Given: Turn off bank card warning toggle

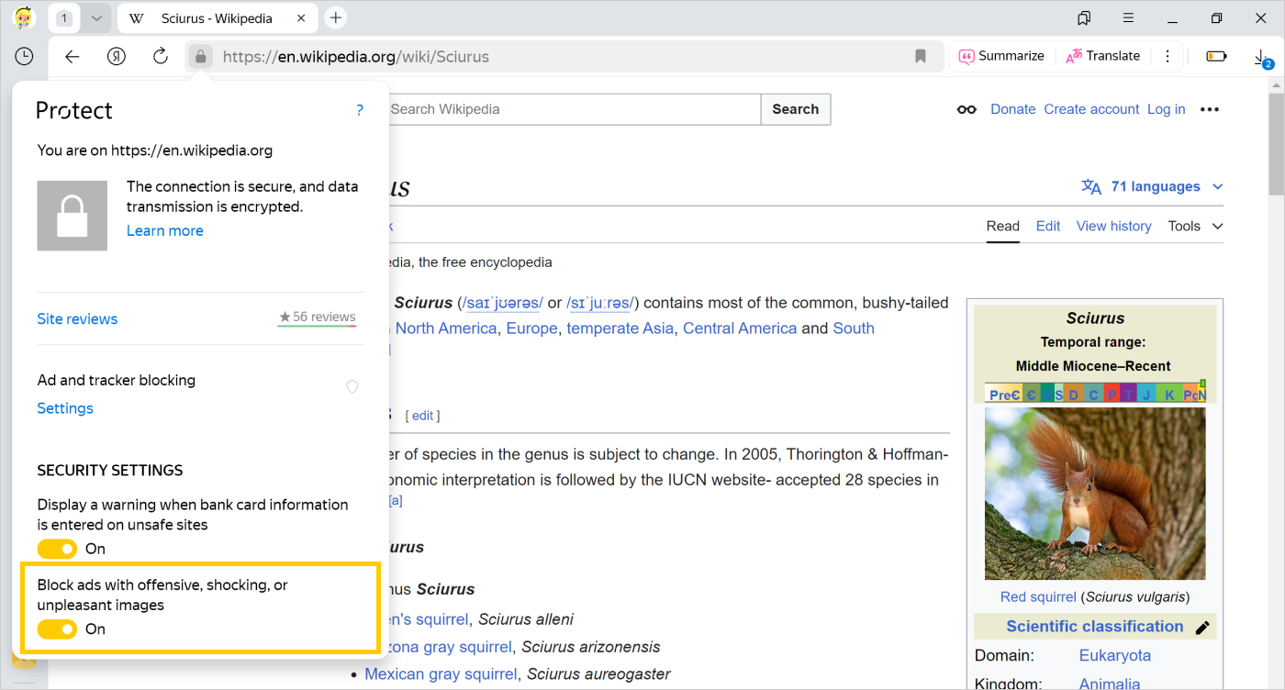Looking at the screenshot, I should (57, 549).
